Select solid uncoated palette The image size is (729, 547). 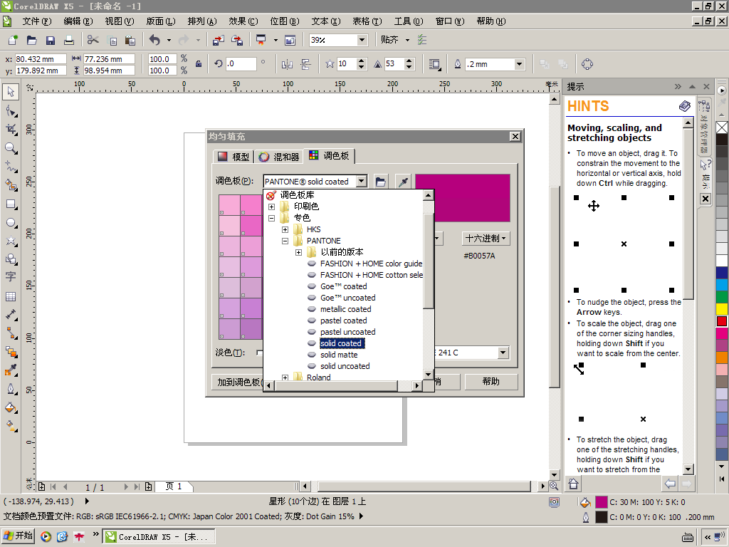click(x=345, y=366)
